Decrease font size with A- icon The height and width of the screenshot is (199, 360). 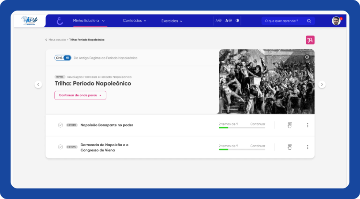coord(218,21)
